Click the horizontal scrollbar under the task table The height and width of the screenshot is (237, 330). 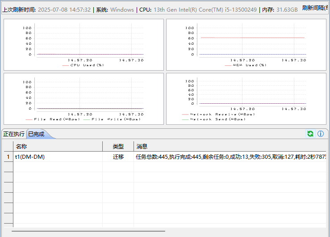[88, 231]
